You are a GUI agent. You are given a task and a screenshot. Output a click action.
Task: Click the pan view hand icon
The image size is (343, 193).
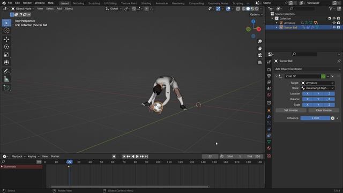click(x=259, y=48)
